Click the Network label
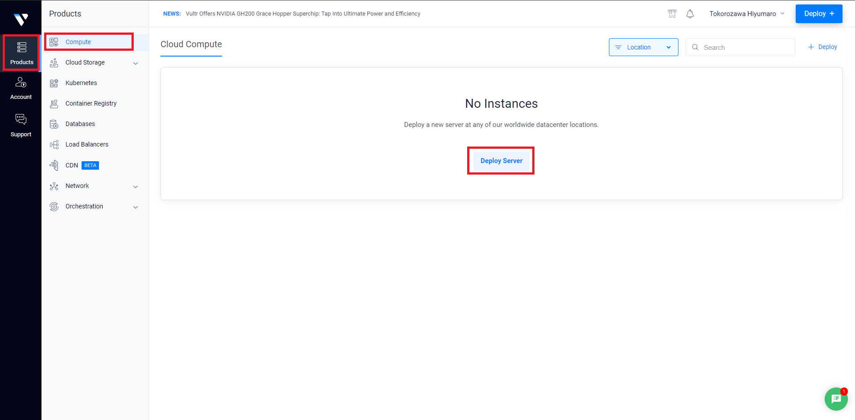 click(x=77, y=186)
